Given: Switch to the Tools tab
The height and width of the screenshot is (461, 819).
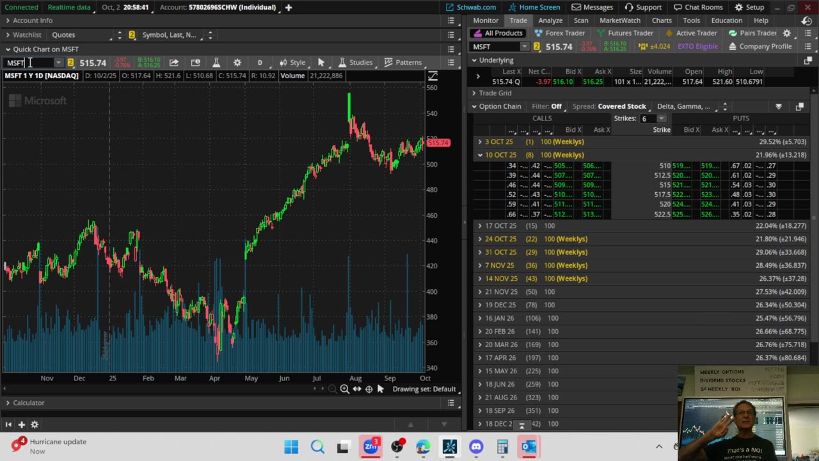Looking at the screenshot, I should [x=691, y=20].
